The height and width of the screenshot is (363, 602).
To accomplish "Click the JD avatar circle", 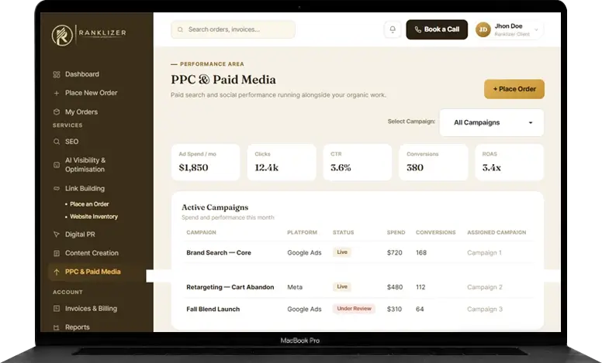I will click(x=483, y=29).
